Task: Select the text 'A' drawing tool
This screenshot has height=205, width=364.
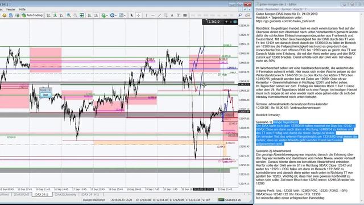Action: click(172, 15)
